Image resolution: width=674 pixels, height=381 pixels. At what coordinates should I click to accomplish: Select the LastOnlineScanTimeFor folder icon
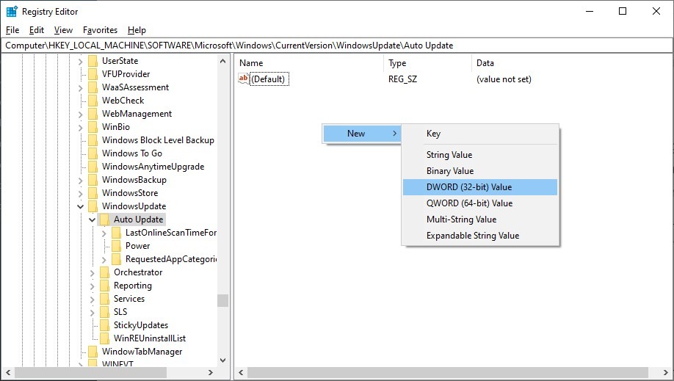pos(116,233)
